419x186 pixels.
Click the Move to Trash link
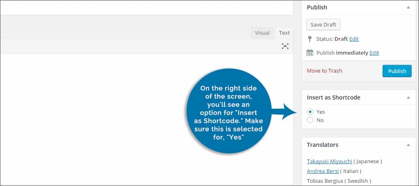[324, 71]
